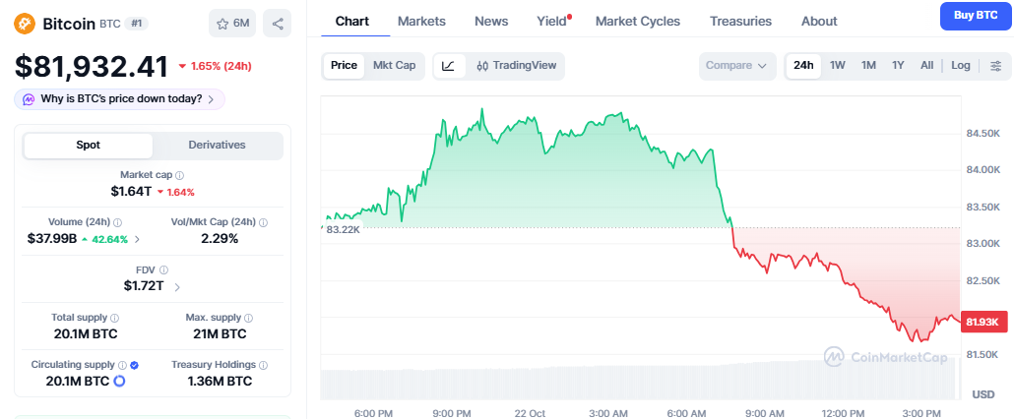Select 1M time range

[868, 66]
